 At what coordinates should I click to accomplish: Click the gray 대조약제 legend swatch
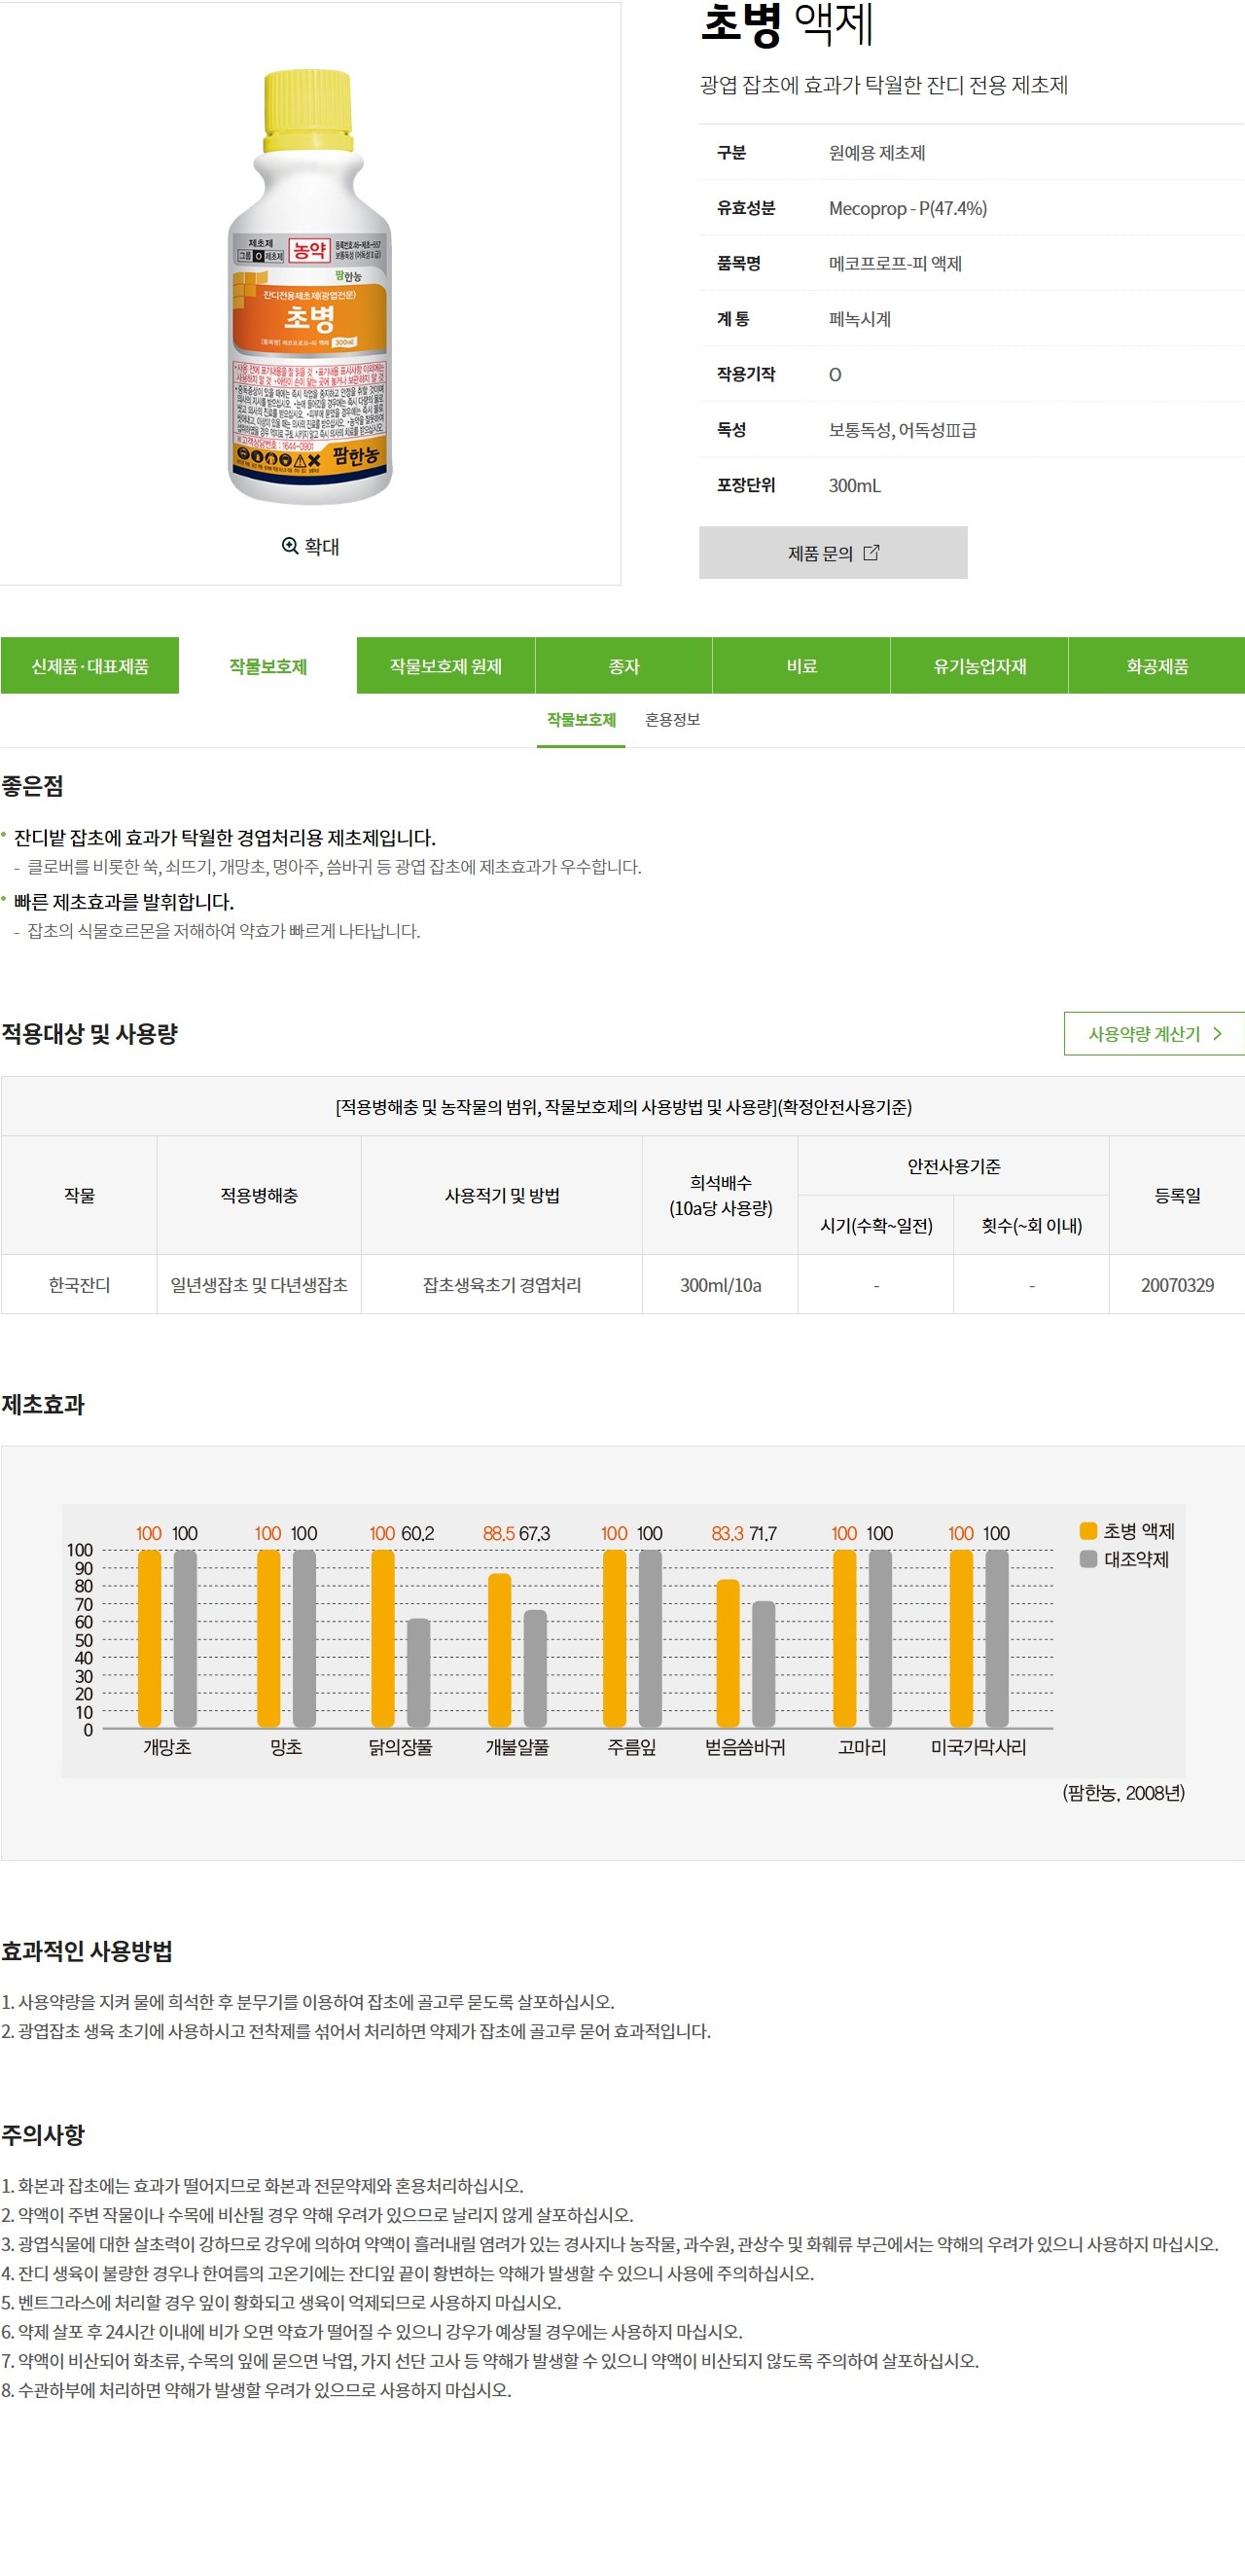(1089, 1559)
